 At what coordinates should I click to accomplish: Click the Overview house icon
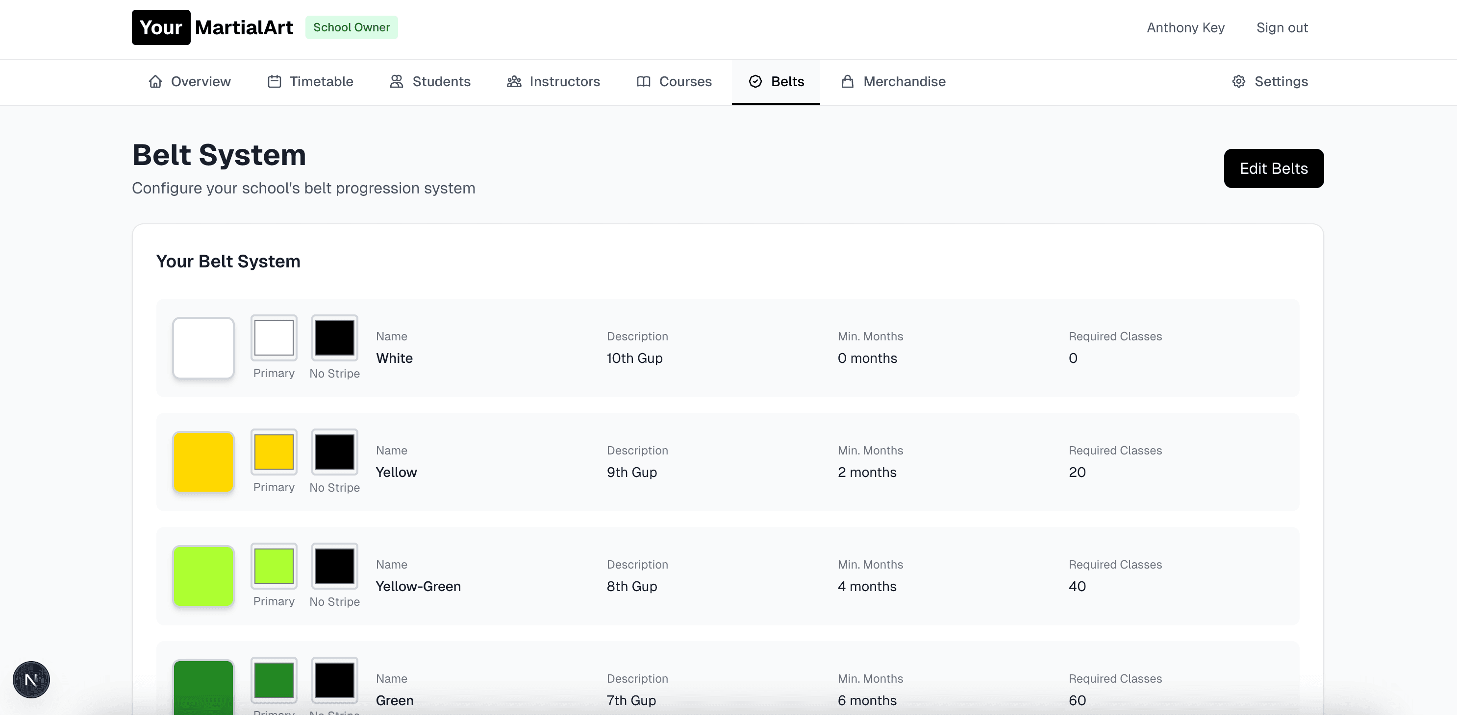pyautogui.click(x=155, y=81)
